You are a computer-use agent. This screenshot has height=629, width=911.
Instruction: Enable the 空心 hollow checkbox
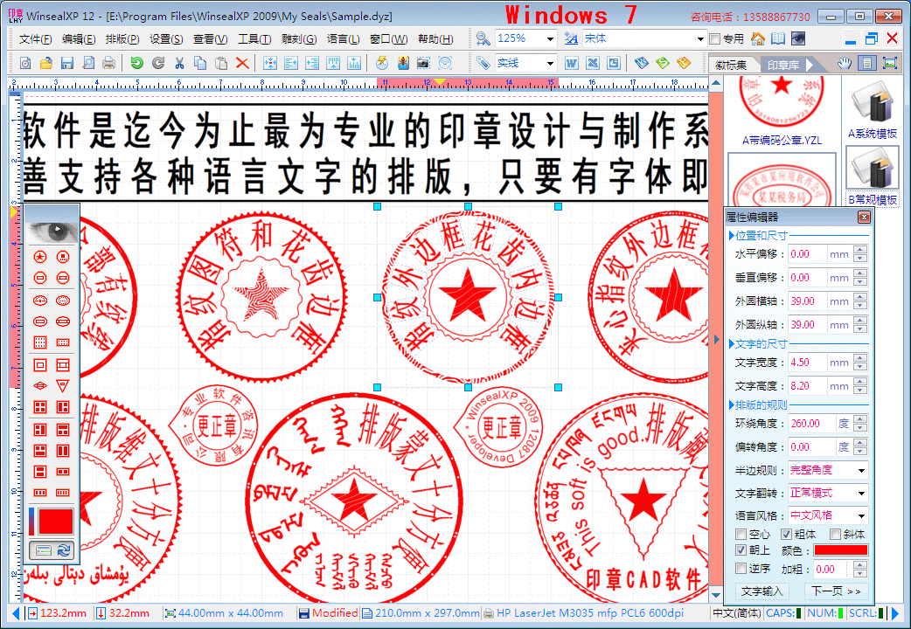coord(741,534)
